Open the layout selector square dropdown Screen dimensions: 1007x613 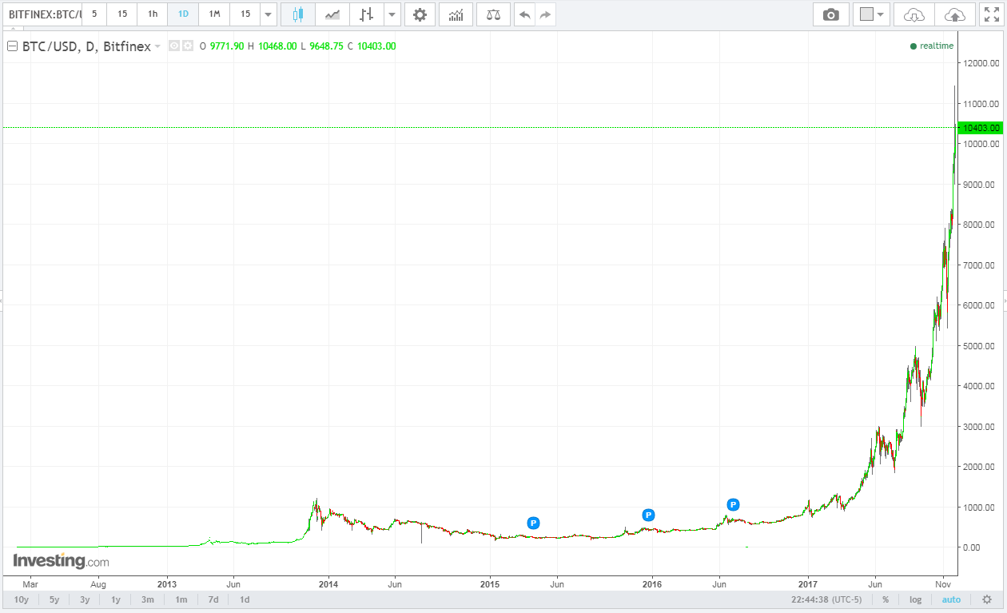coord(871,14)
